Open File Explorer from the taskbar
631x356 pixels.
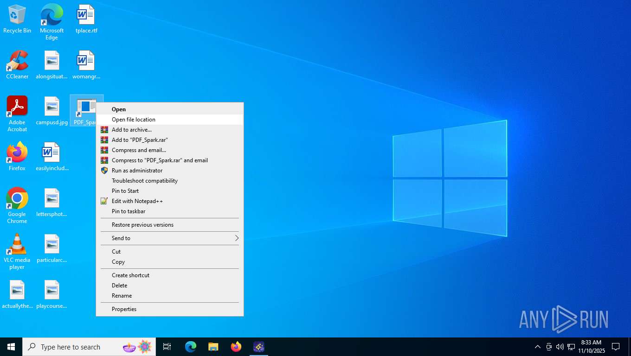[x=213, y=347]
